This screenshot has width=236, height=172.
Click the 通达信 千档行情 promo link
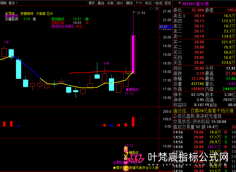203,111
